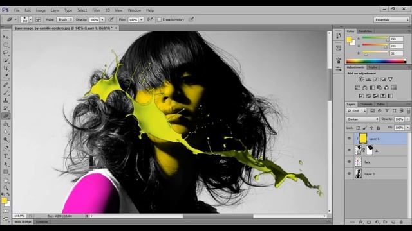Select the Clone Stamp tool
The image size is (412, 231).
tap(6, 100)
